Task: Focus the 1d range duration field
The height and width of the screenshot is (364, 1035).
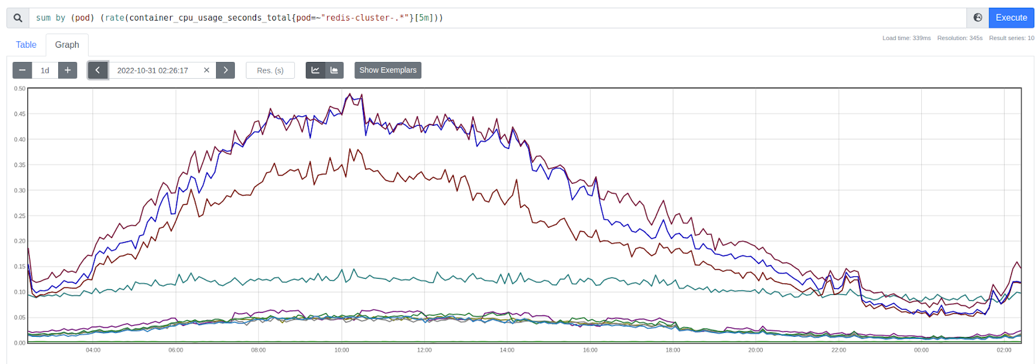Action: tap(45, 70)
